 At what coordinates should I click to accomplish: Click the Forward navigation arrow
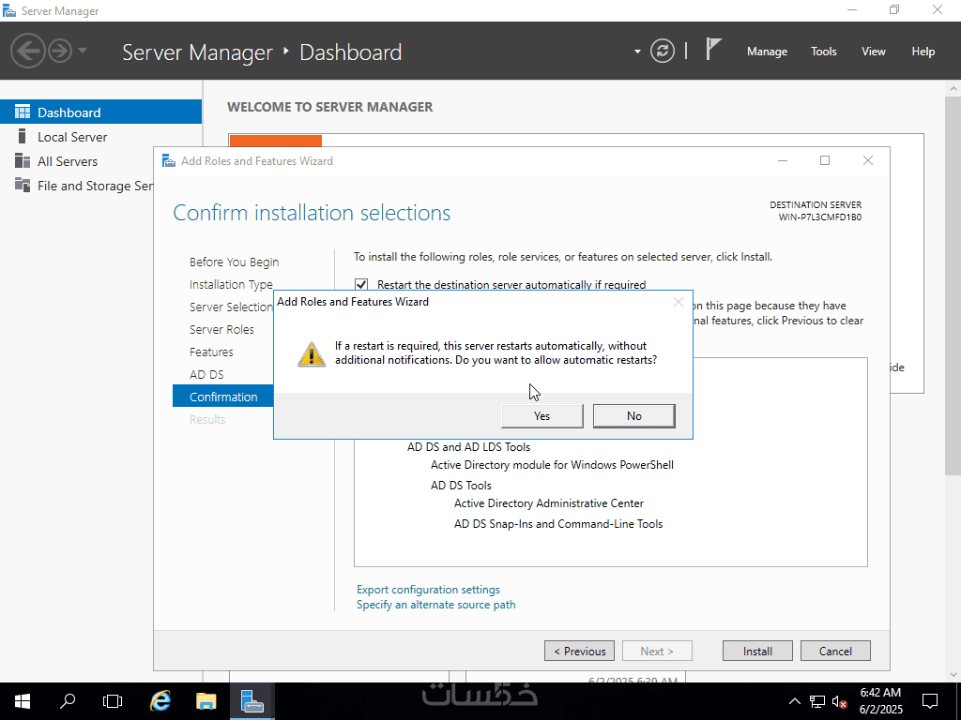pyautogui.click(x=60, y=51)
